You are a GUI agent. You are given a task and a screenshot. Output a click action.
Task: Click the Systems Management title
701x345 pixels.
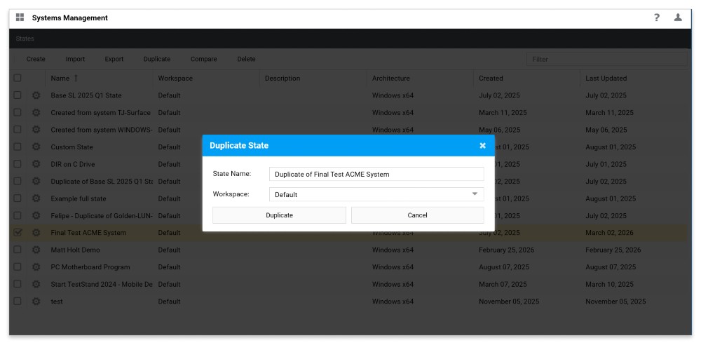point(69,18)
